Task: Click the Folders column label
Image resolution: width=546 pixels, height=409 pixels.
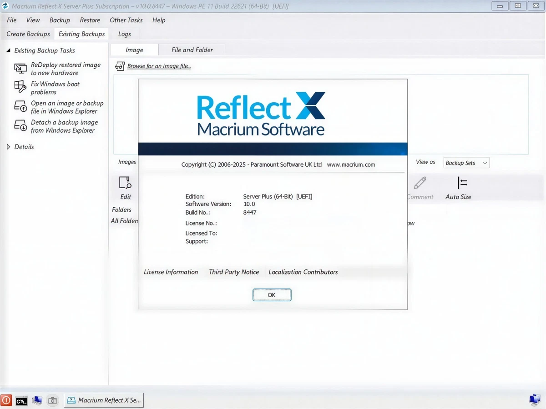Action: coord(121,210)
